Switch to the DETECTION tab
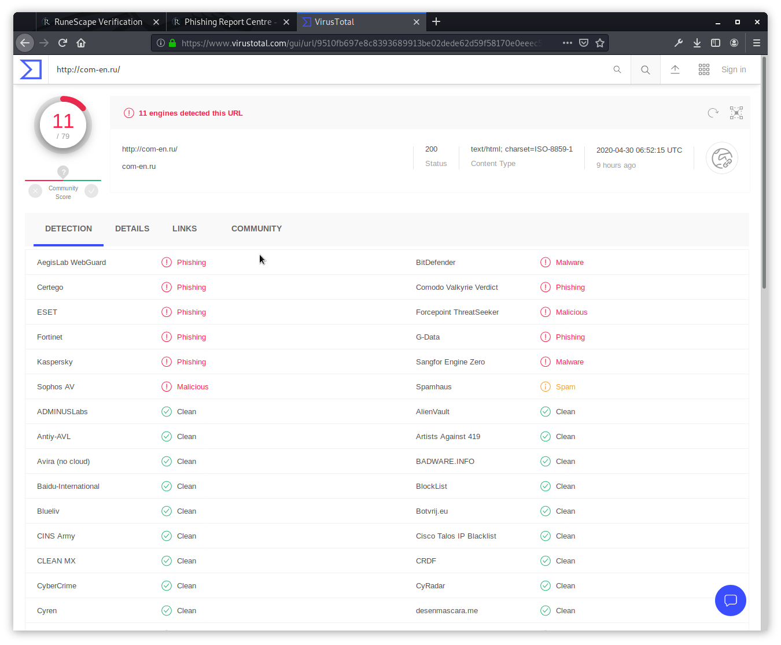The image size is (781, 645). (68, 228)
